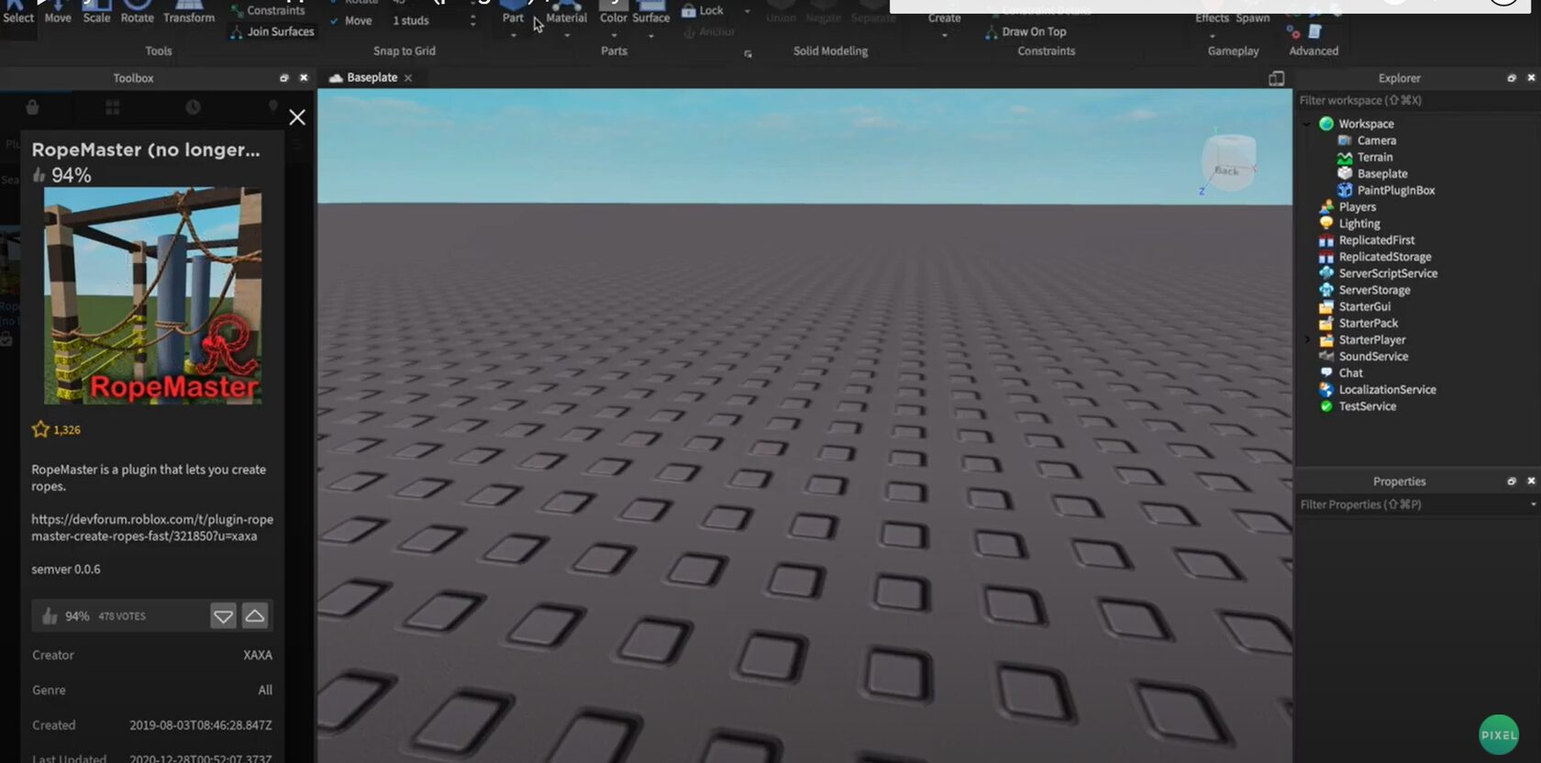This screenshot has width=1541, height=763.
Task: Activate the Move tool
Action: pos(58,13)
